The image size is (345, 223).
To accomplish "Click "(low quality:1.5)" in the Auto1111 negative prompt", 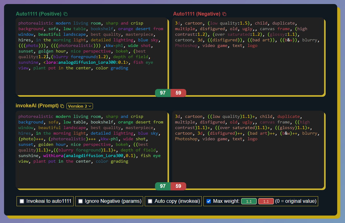I will (x=229, y=23).
